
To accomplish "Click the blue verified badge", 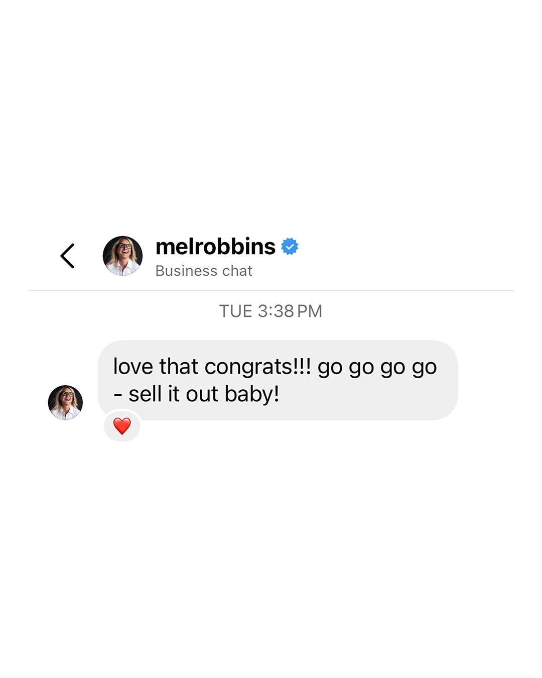I will point(290,247).
